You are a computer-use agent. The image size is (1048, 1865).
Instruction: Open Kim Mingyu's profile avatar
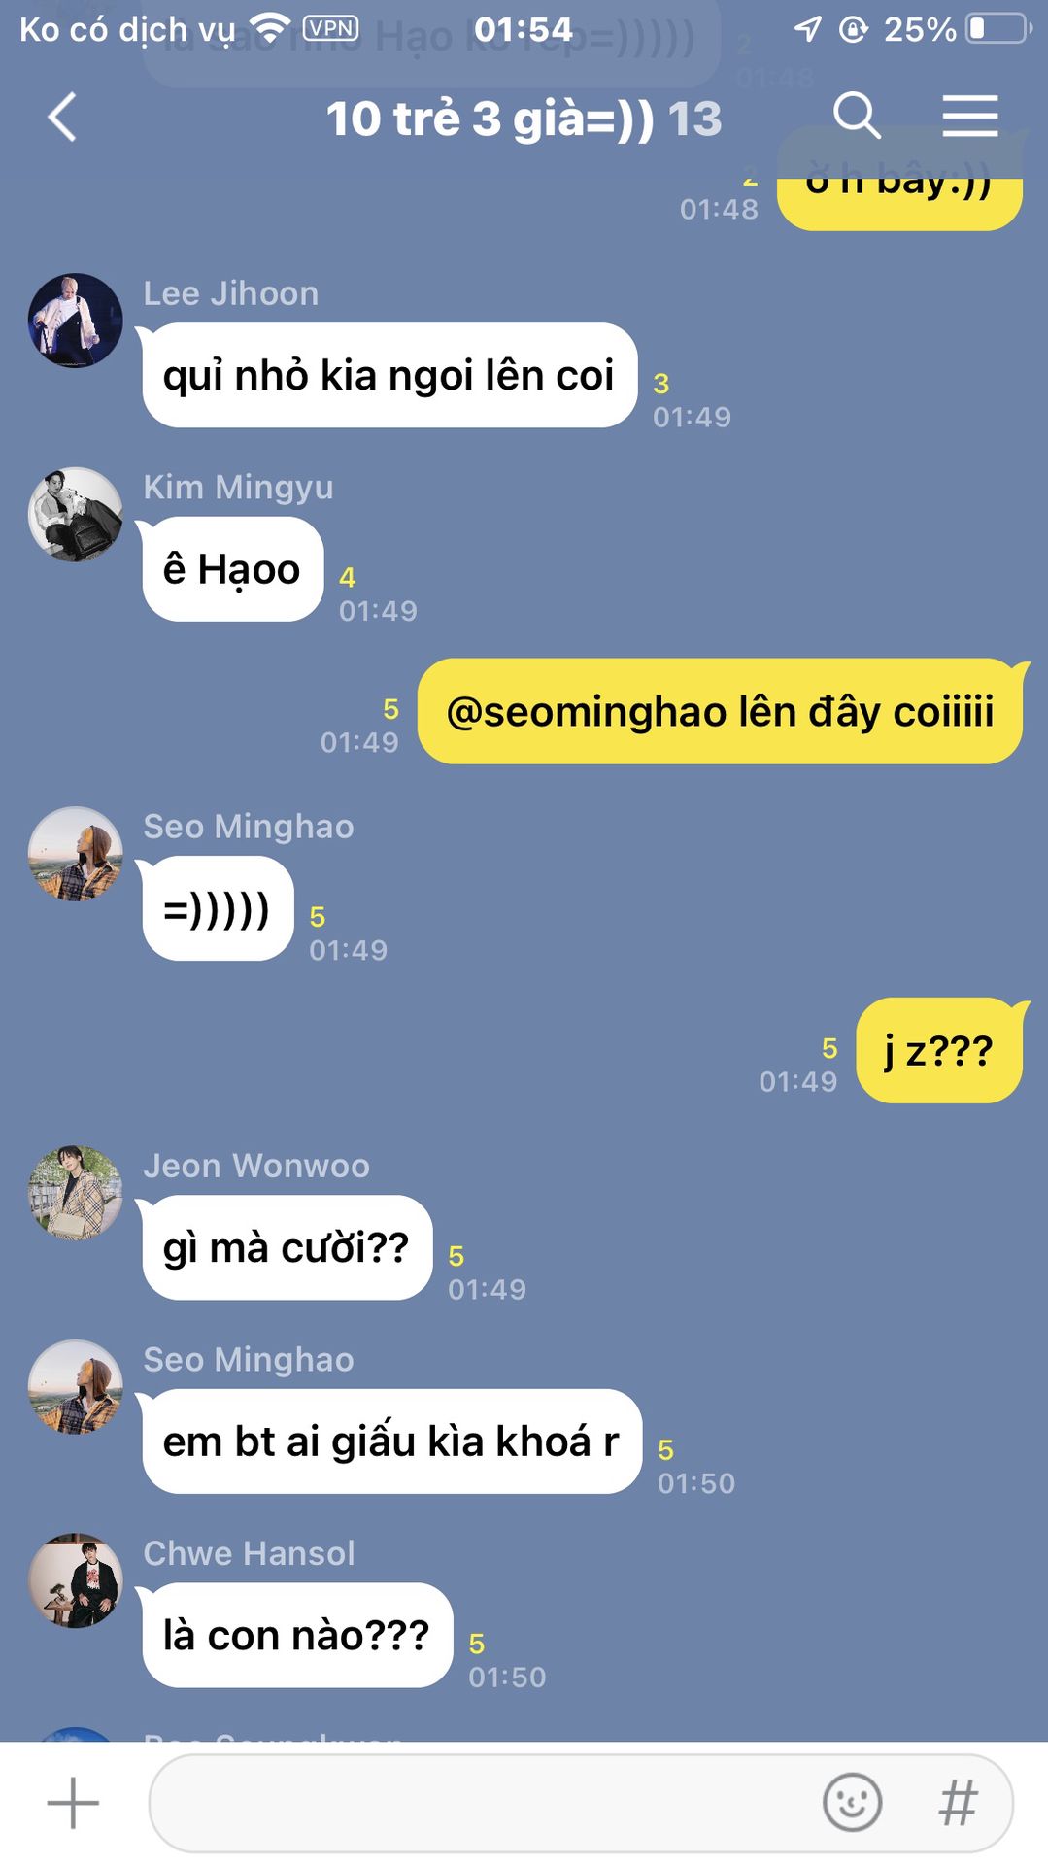tap(76, 515)
